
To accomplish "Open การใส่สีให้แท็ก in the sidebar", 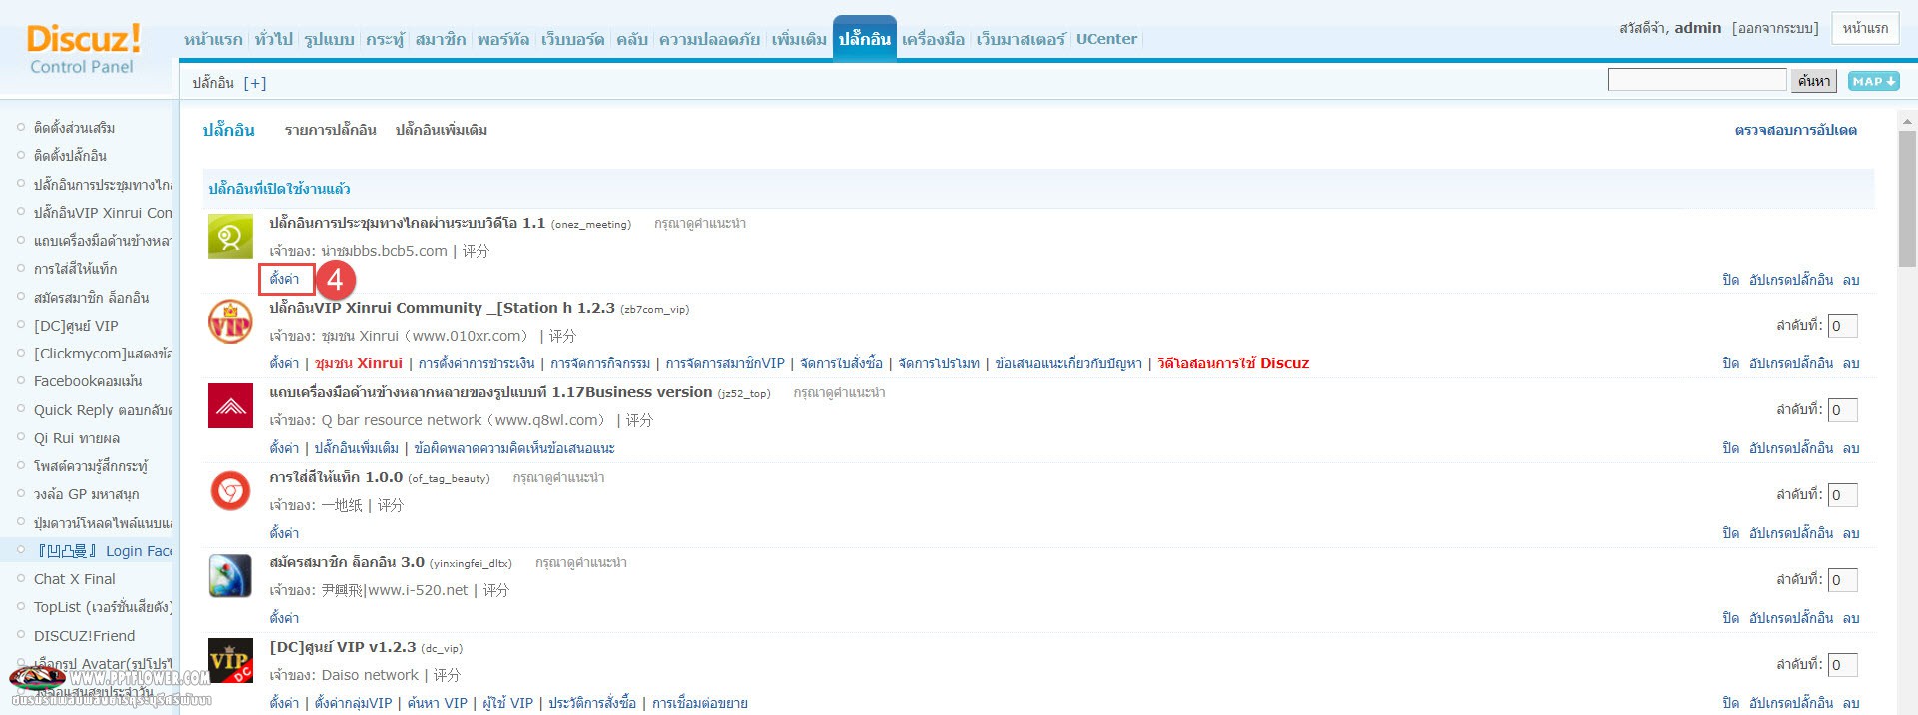I will [75, 269].
